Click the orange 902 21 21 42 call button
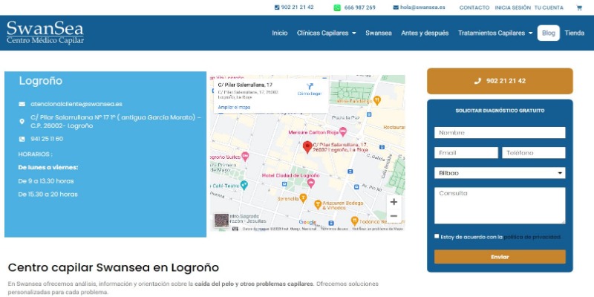 500,81
